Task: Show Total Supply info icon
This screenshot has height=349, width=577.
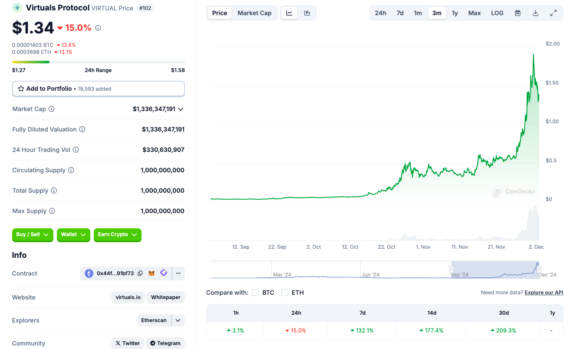Action: pyautogui.click(x=54, y=191)
